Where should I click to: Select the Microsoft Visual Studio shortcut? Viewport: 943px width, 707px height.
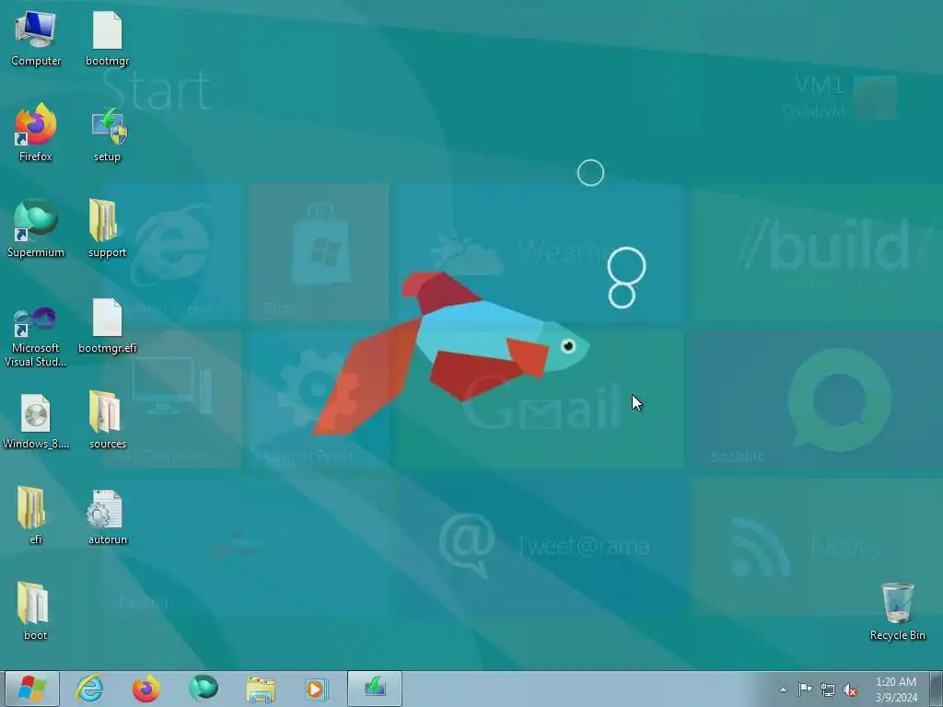point(36,337)
